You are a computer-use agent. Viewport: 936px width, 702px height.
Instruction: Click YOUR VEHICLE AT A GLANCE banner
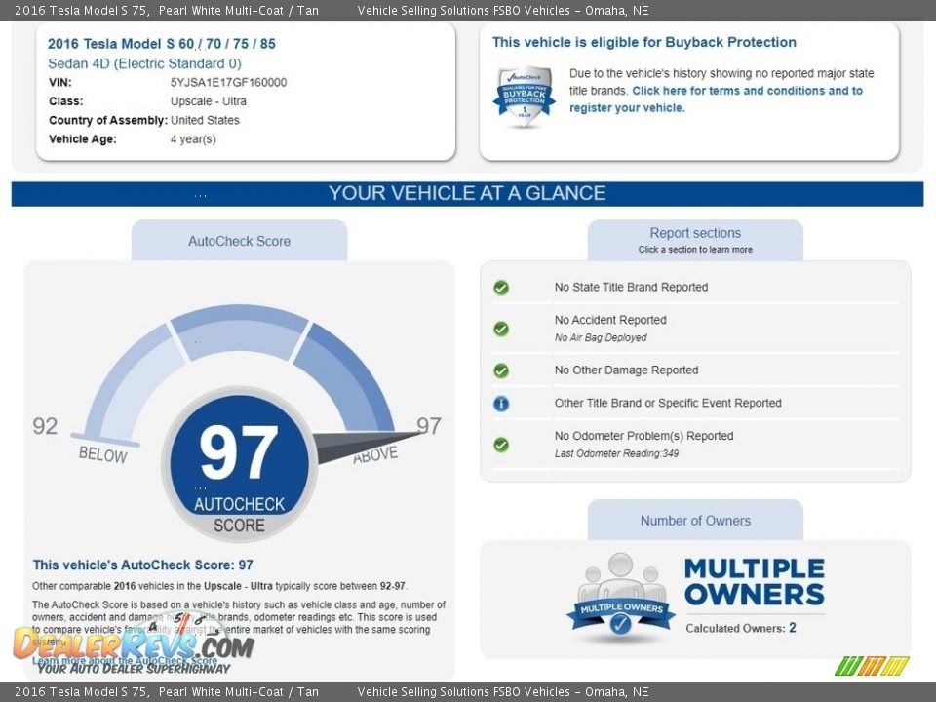point(467,193)
